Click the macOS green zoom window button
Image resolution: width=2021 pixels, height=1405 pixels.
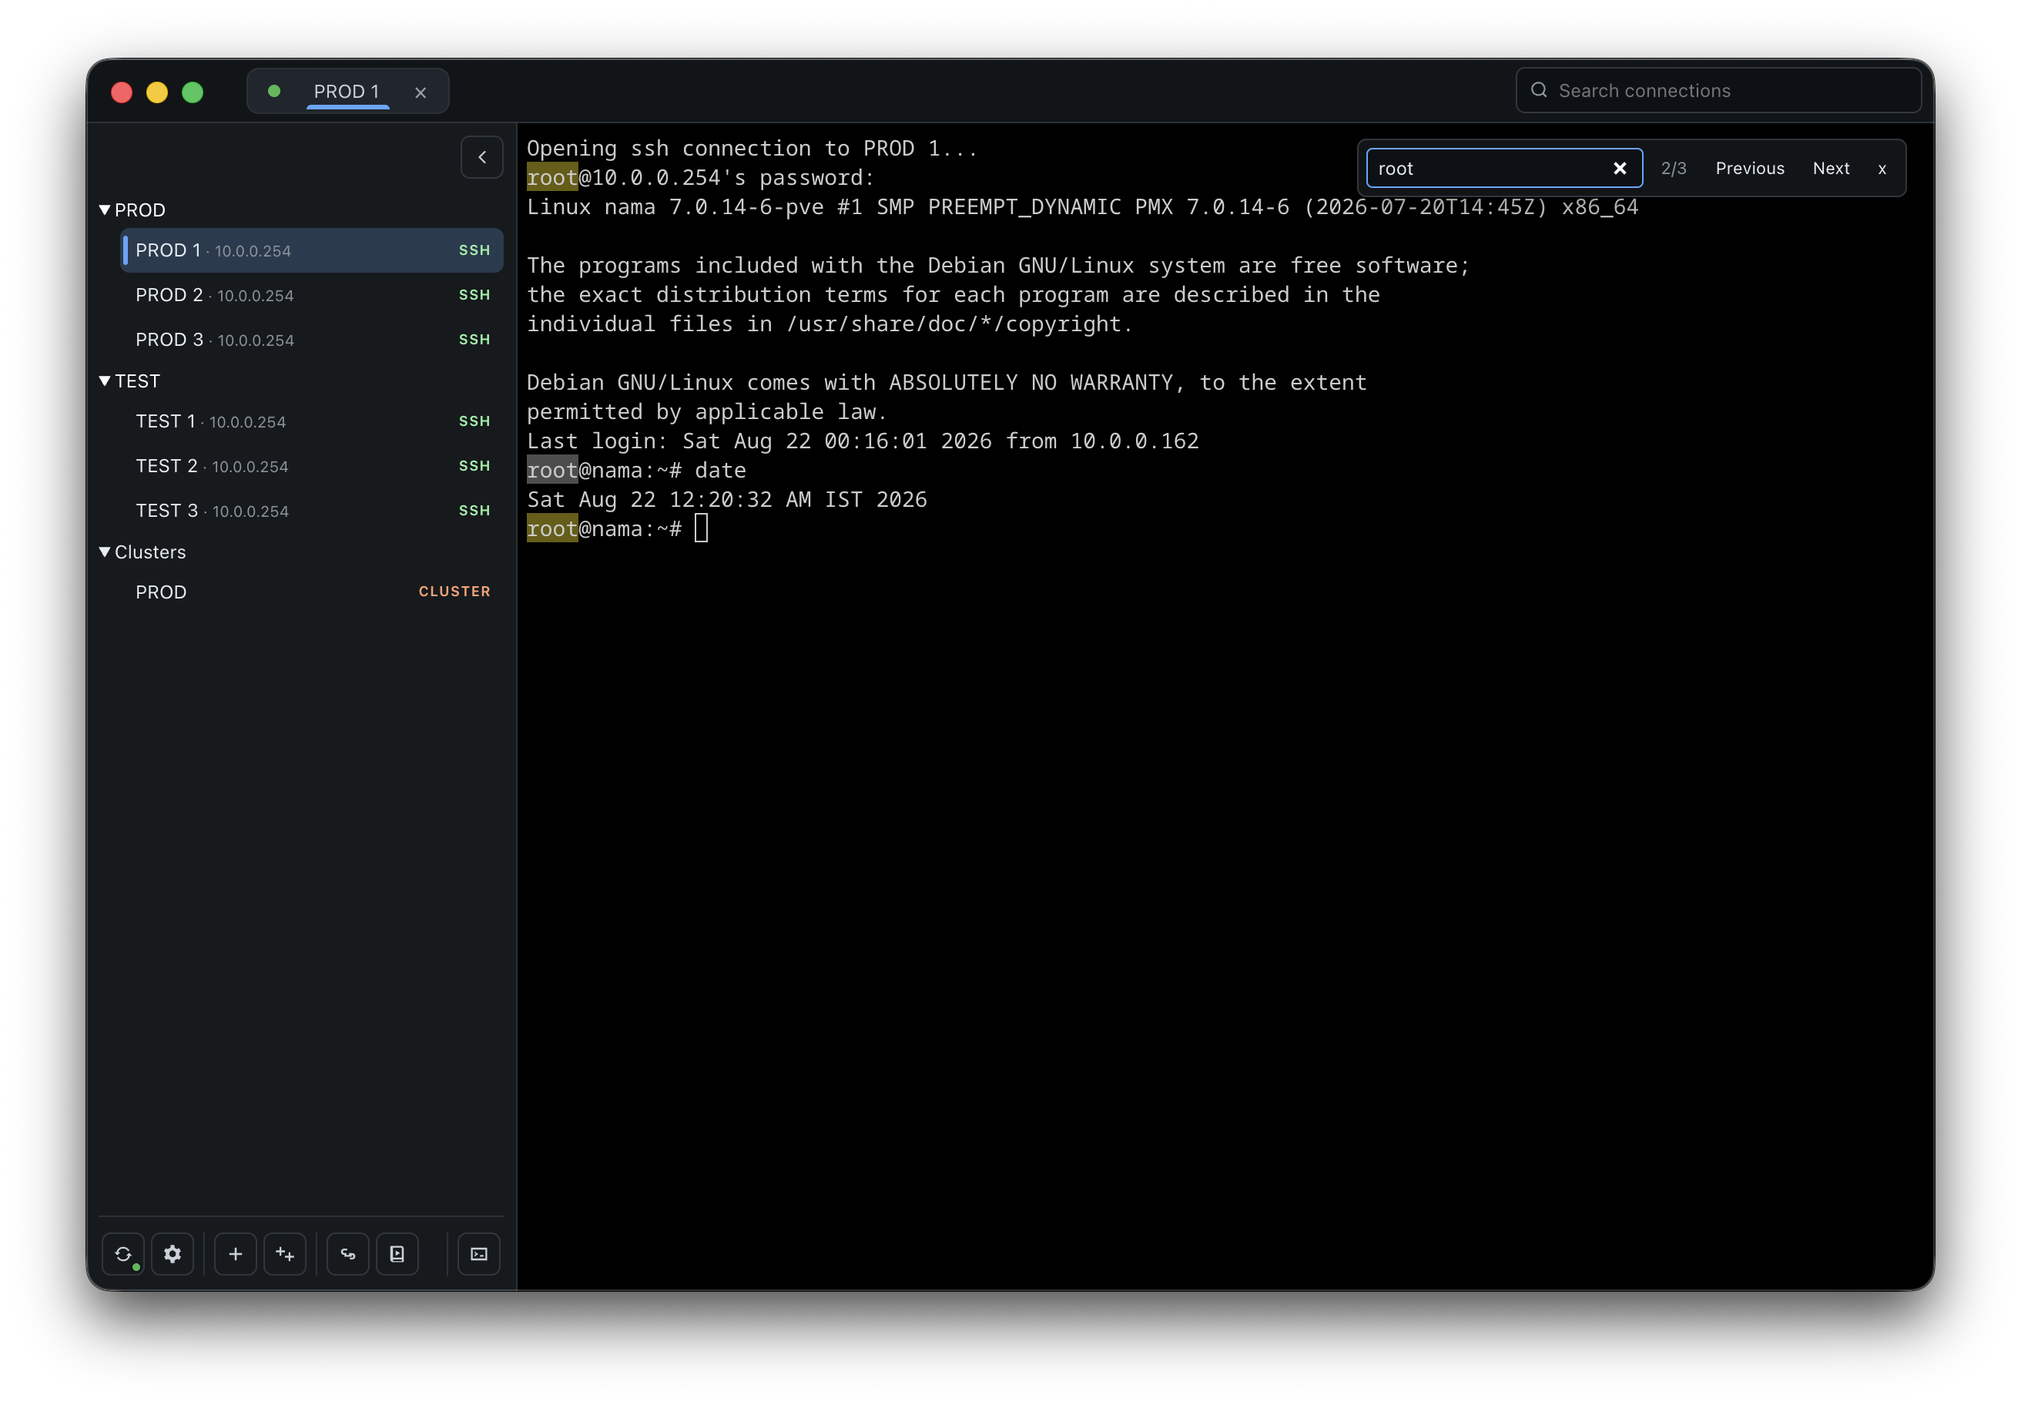193,92
